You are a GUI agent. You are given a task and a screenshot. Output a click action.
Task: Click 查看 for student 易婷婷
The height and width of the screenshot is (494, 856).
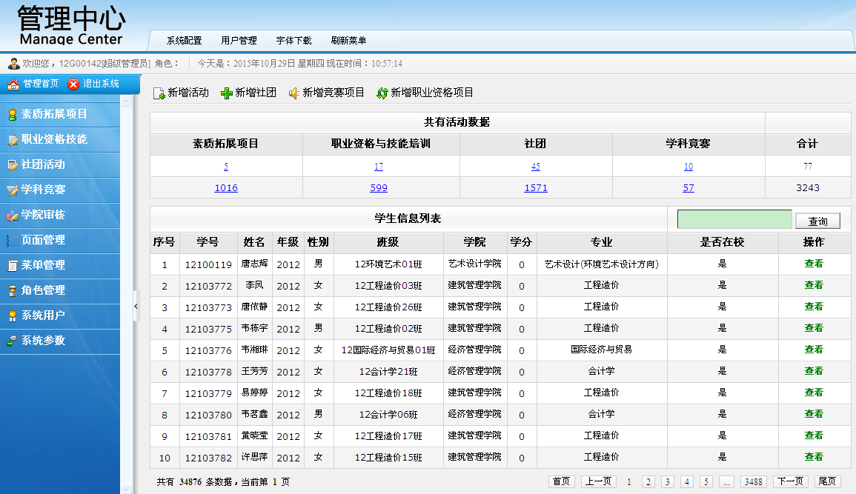click(x=814, y=393)
